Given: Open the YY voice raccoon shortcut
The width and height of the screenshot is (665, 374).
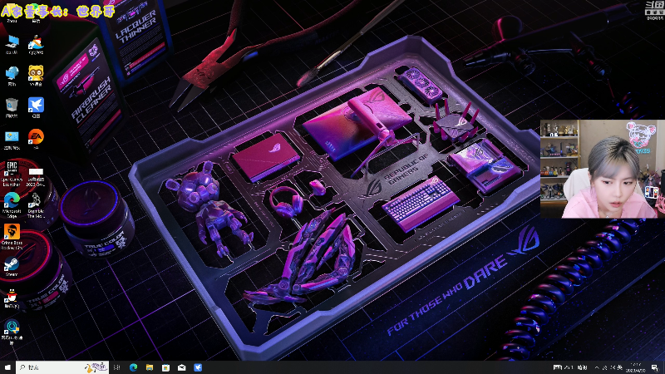Looking at the screenshot, I should (36, 76).
